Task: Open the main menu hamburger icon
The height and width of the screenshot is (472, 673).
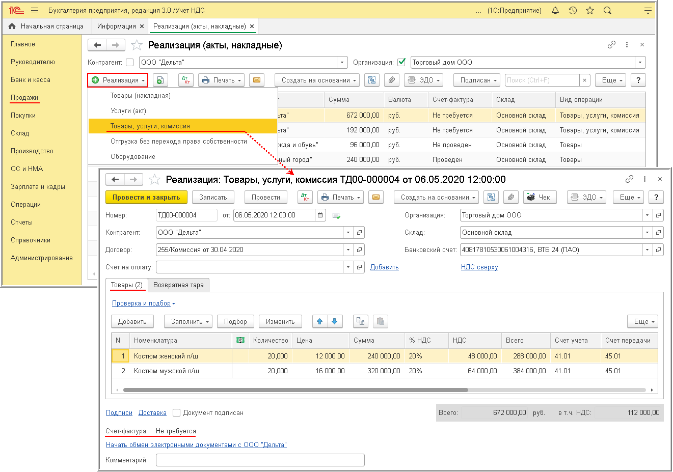Action: pos(35,10)
